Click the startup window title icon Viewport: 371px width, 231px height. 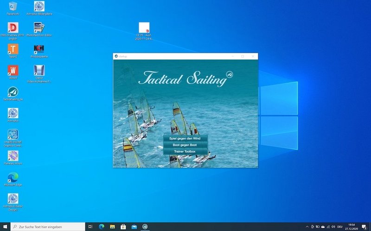(116, 56)
